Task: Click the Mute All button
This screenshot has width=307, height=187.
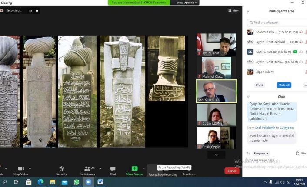Action: pos(284,85)
